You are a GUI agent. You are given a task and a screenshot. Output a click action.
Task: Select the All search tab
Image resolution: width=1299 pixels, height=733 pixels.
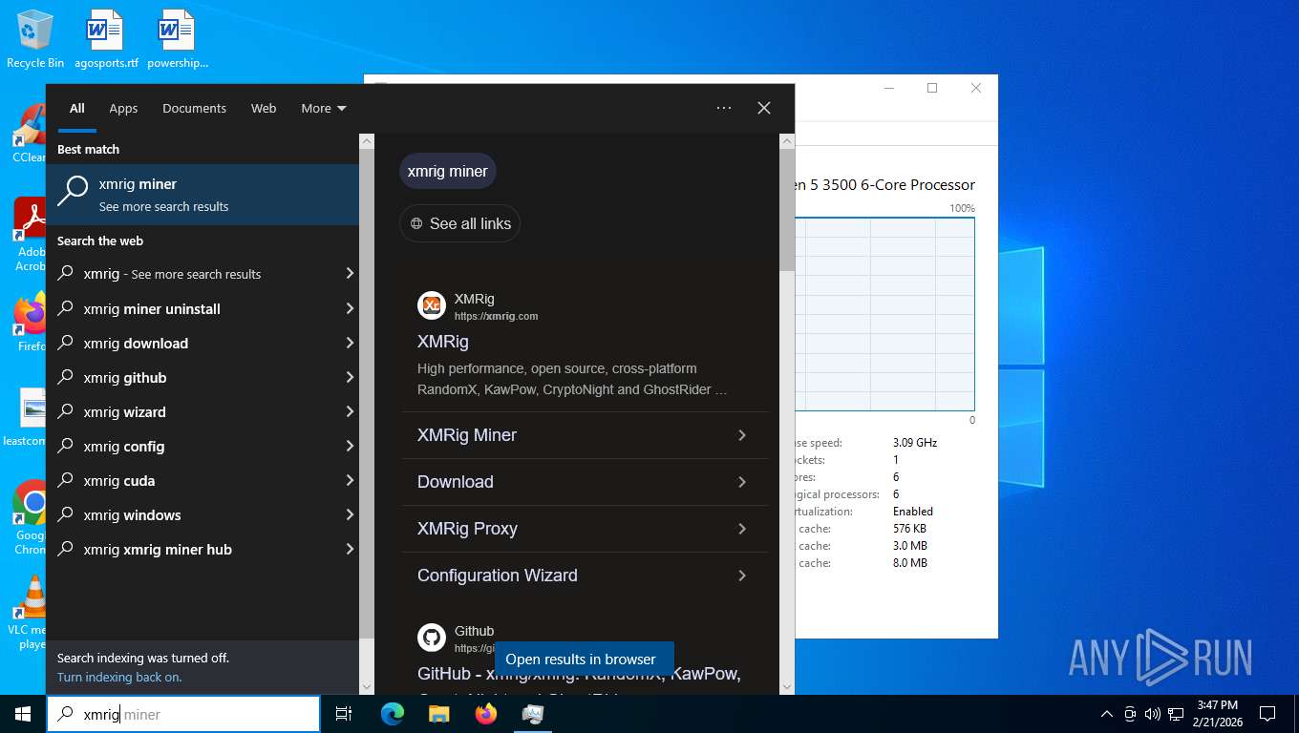tap(77, 109)
